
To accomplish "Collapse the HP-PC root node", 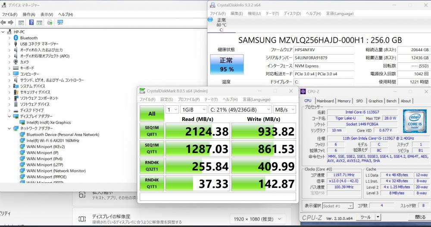I will coord(3,32).
